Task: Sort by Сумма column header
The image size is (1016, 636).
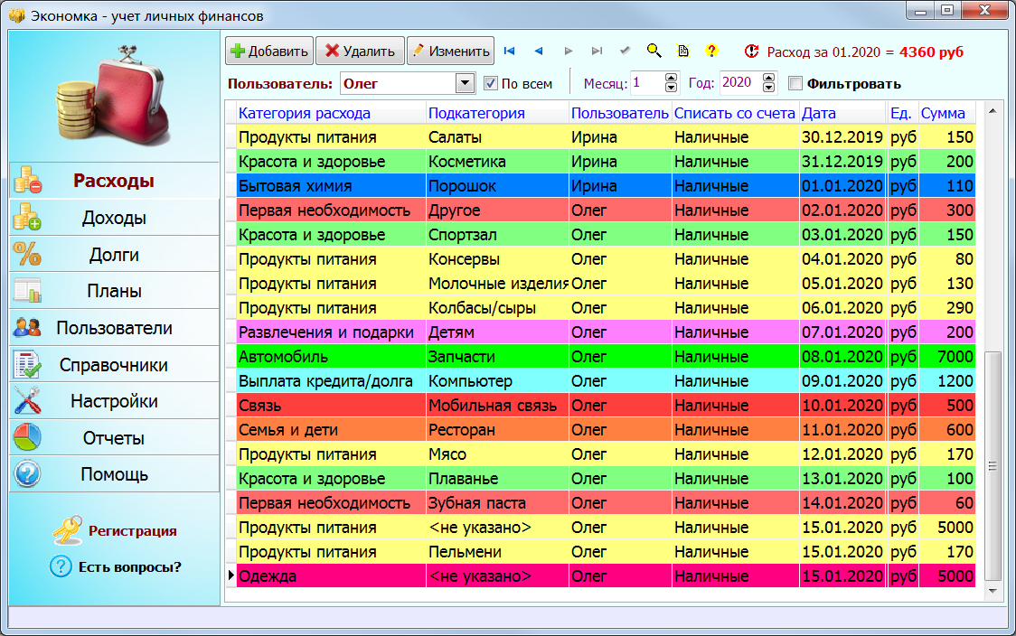Action: (x=946, y=113)
